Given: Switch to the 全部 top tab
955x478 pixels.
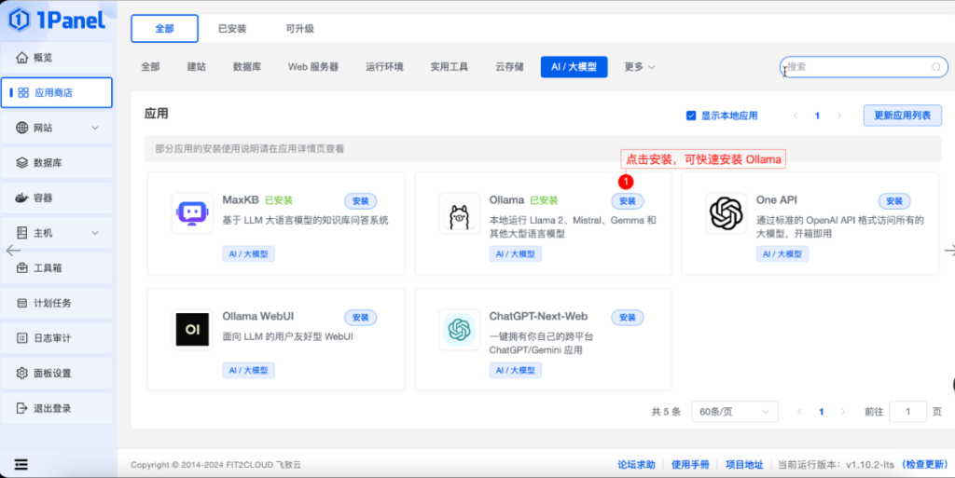Looking at the screenshot, I should point(164,29).
